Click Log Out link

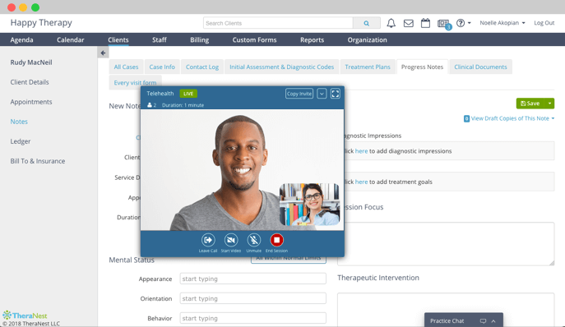tap(544, 23)
